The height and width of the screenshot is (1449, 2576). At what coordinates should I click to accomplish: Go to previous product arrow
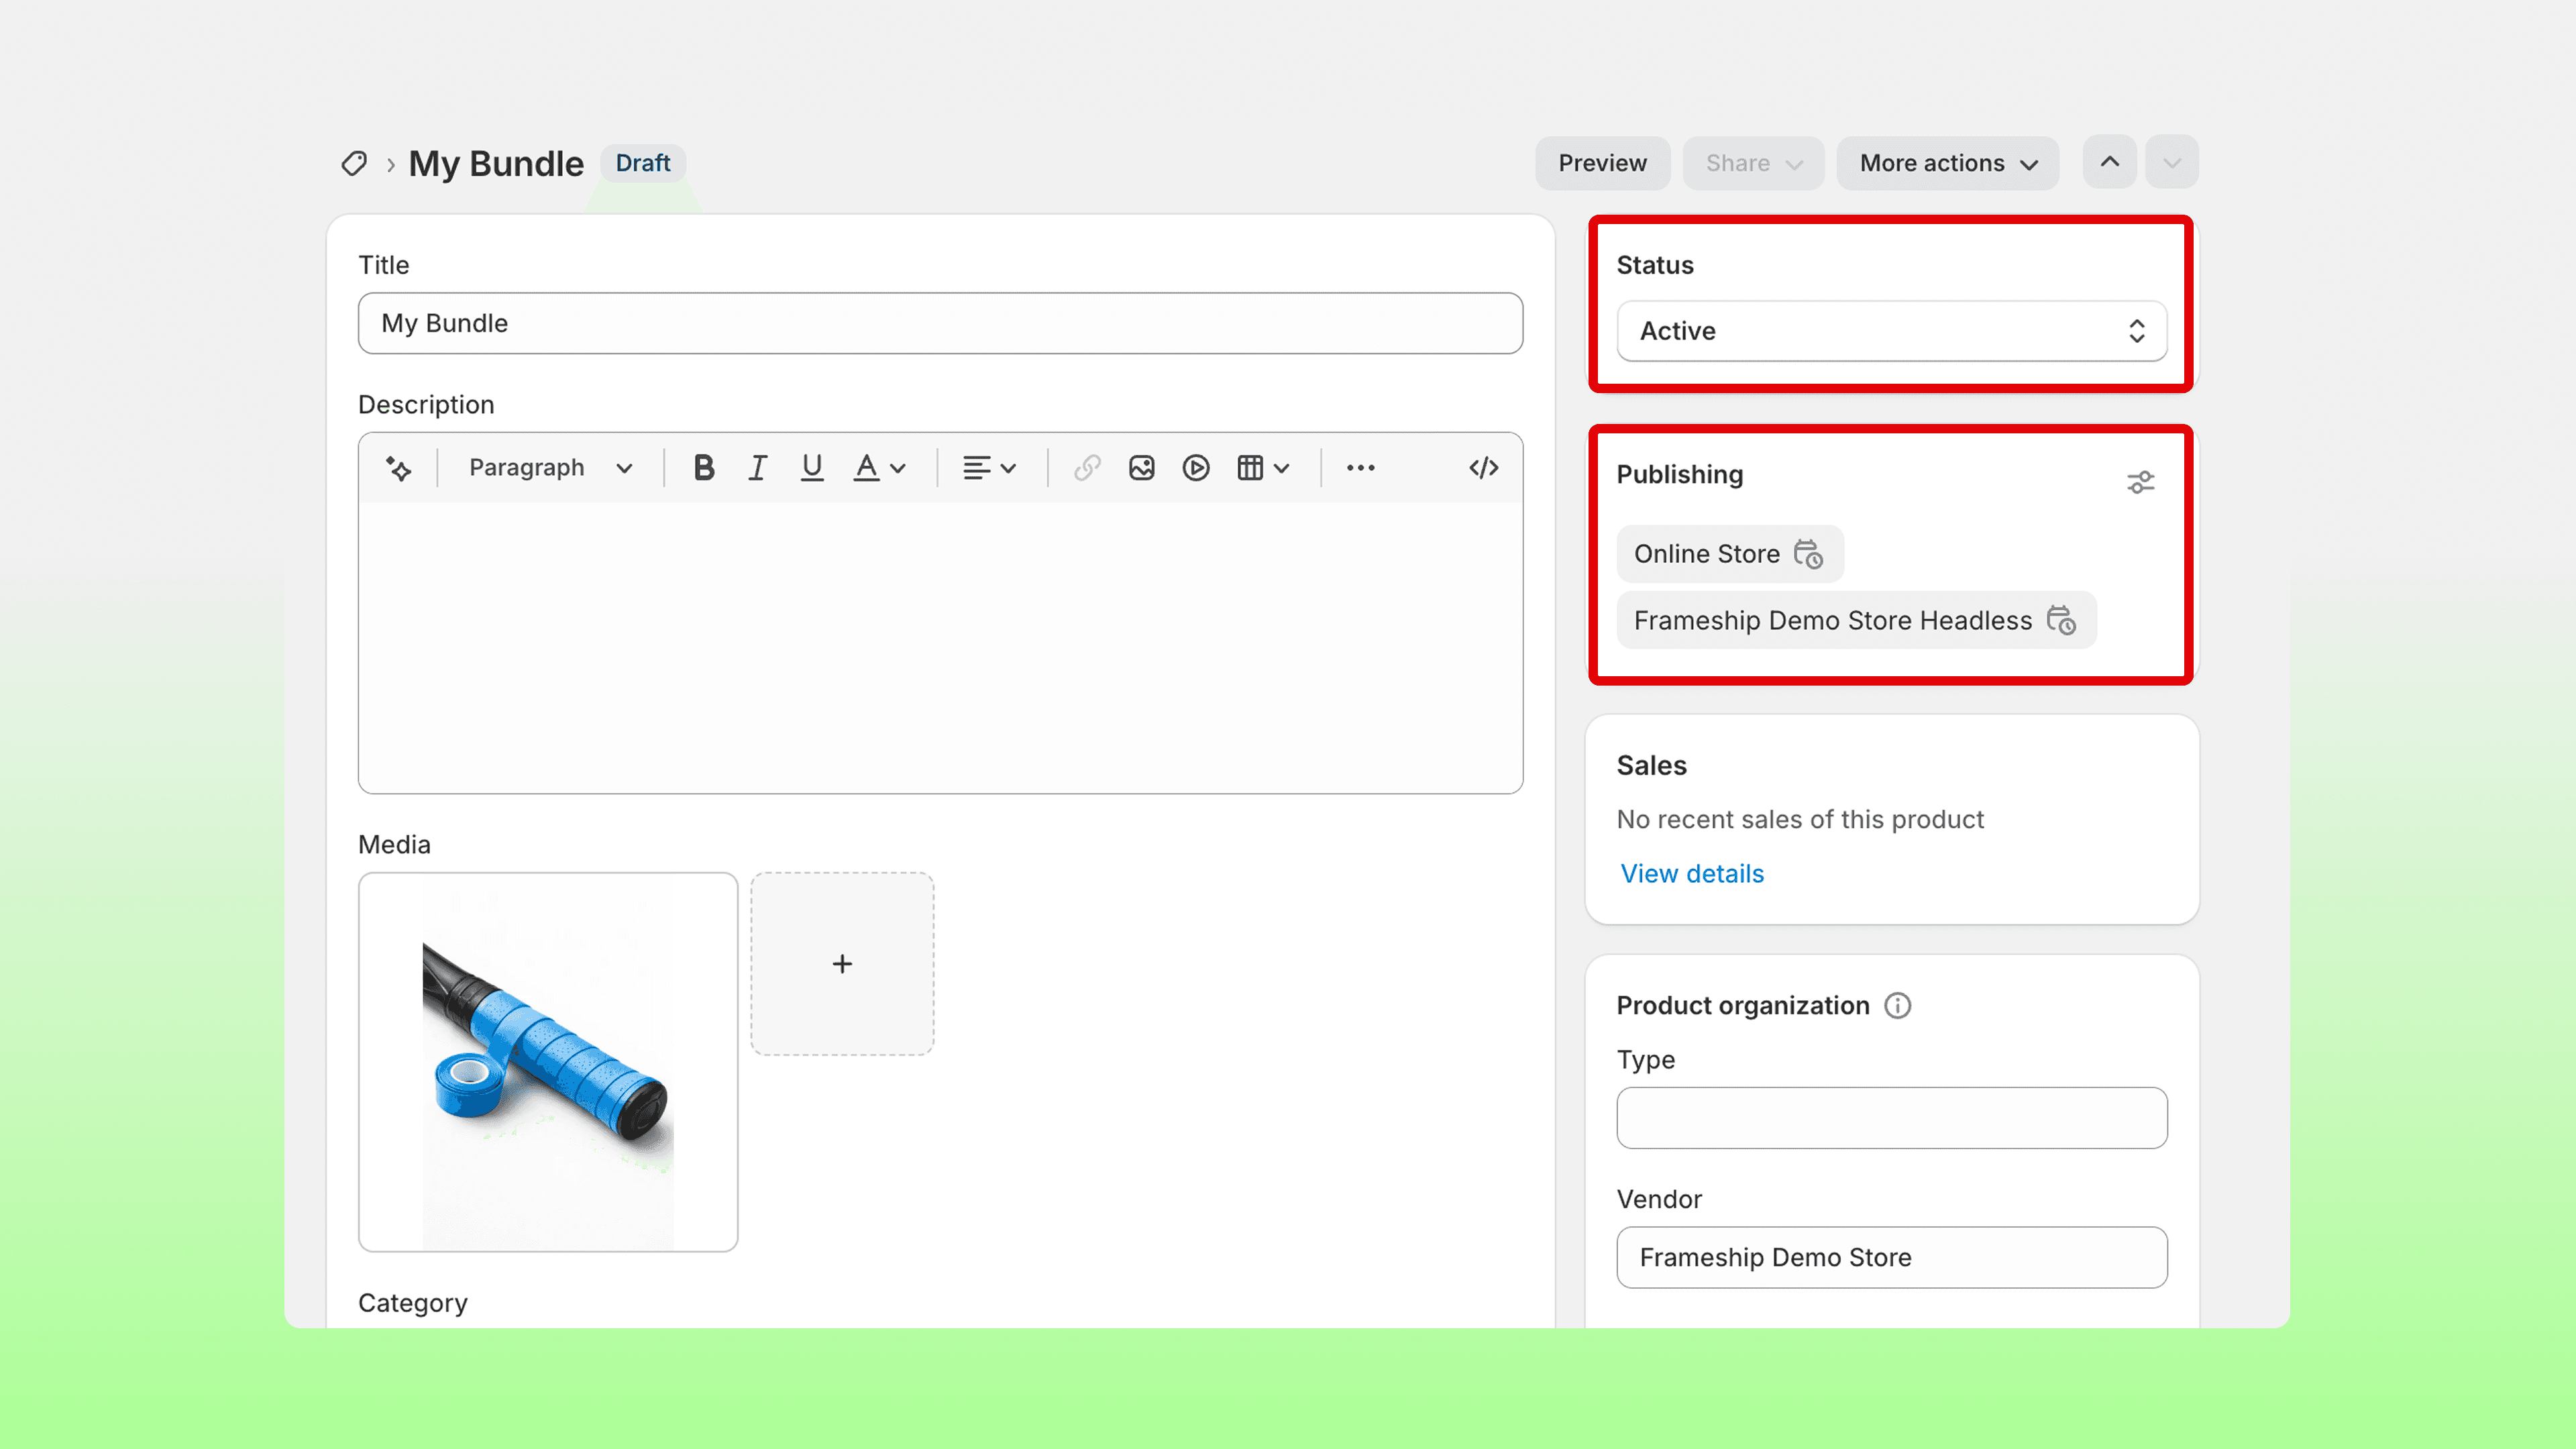[x=2109, y=162]
